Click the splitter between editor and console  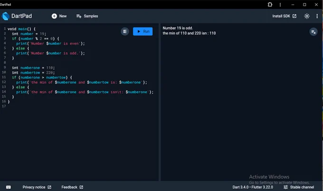point(160,102)
